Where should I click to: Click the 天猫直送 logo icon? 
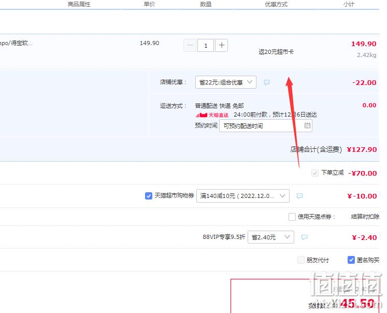(212, 115)
